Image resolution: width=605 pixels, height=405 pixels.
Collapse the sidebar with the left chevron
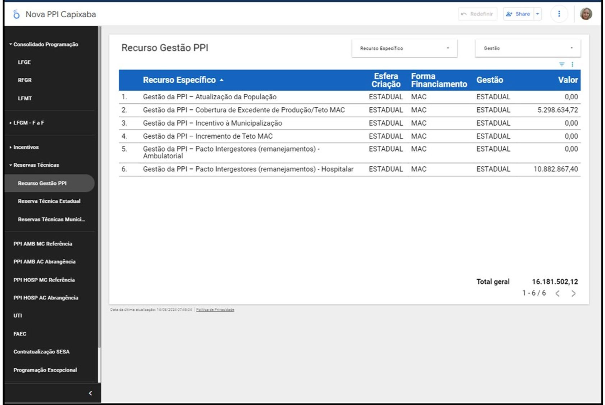90,393
